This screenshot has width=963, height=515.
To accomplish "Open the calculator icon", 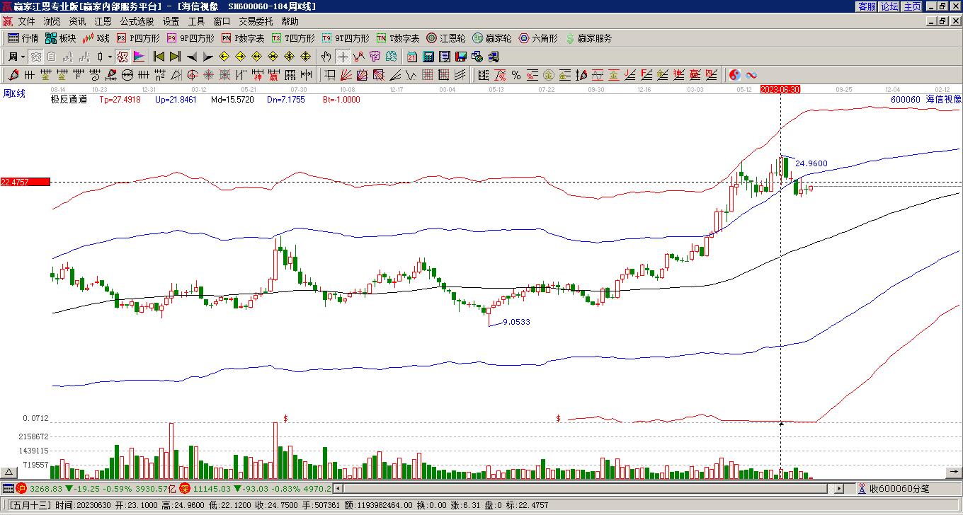I will pos(428,57).
